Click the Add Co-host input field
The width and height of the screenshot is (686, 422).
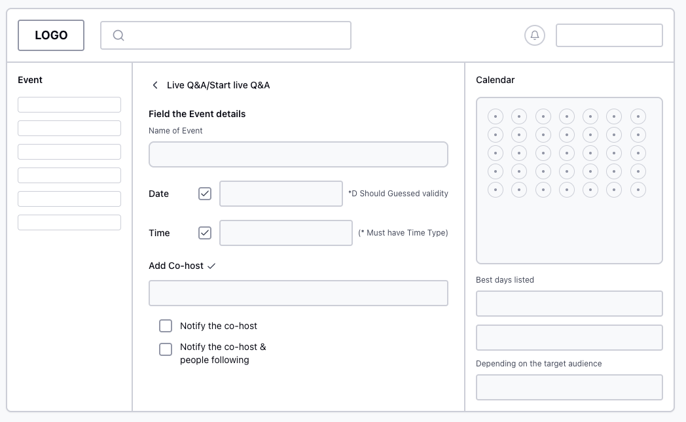click(298, 293)
